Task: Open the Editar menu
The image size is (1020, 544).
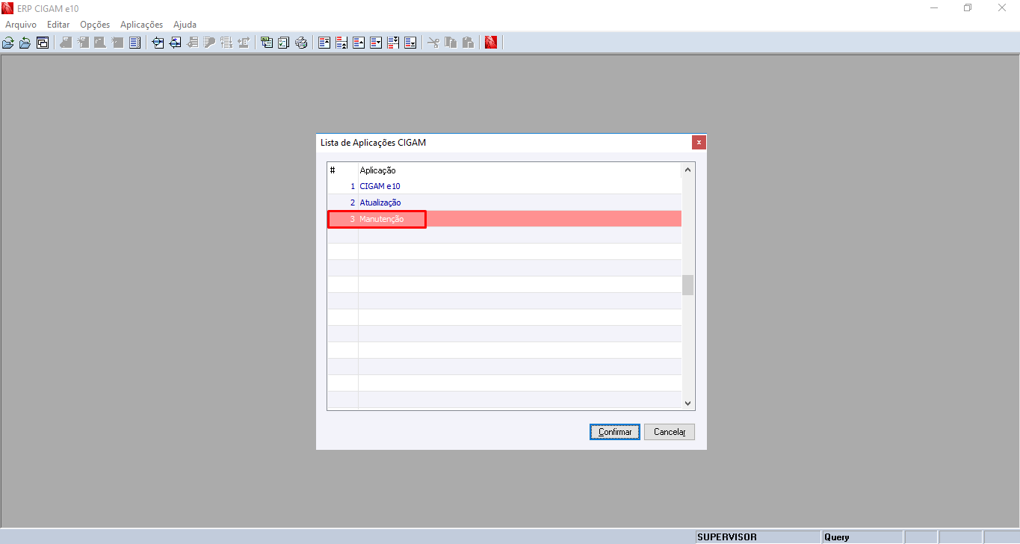Action: [58, 25]
